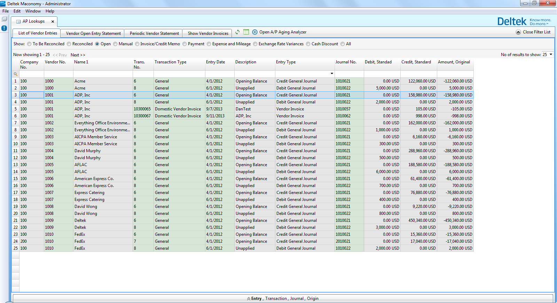Click the Next >> page link
The height and width of the screenshot is (303, 557).
(78, 55)
